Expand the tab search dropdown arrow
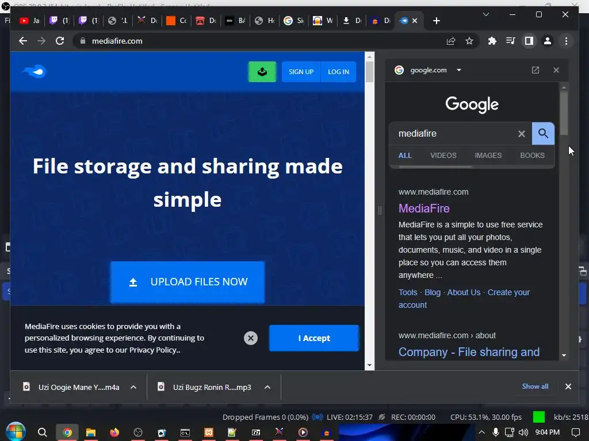 click(485, 14)
